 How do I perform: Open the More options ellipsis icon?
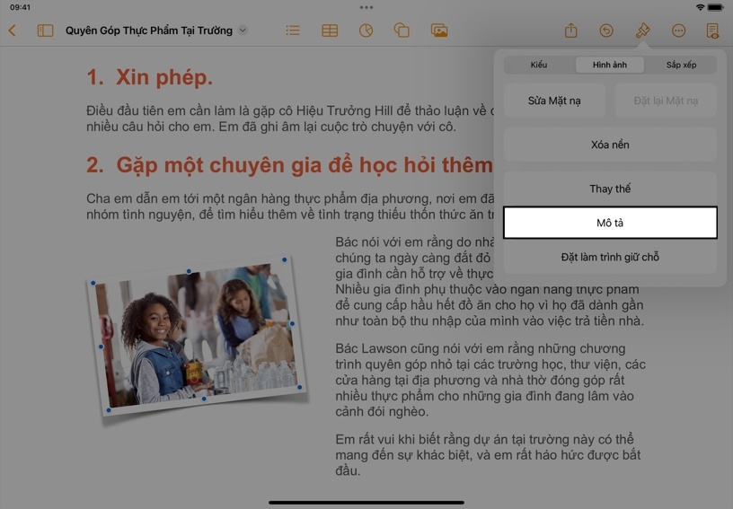click(678, 31)
